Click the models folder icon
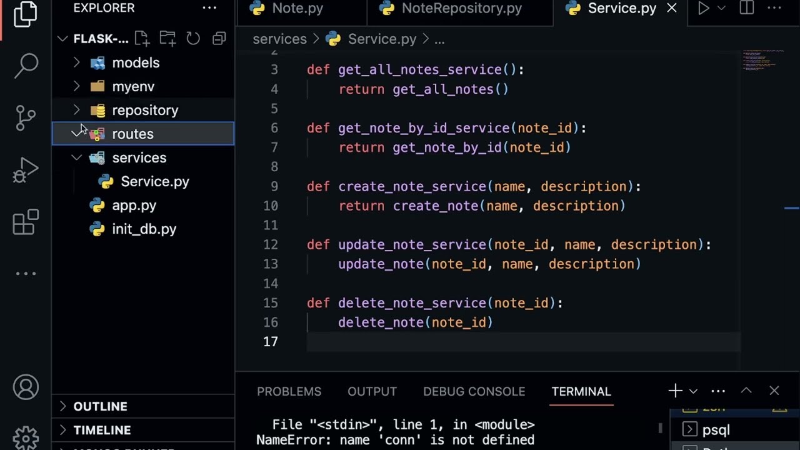This screenshot has height=450, width=800. coord(98,62)
